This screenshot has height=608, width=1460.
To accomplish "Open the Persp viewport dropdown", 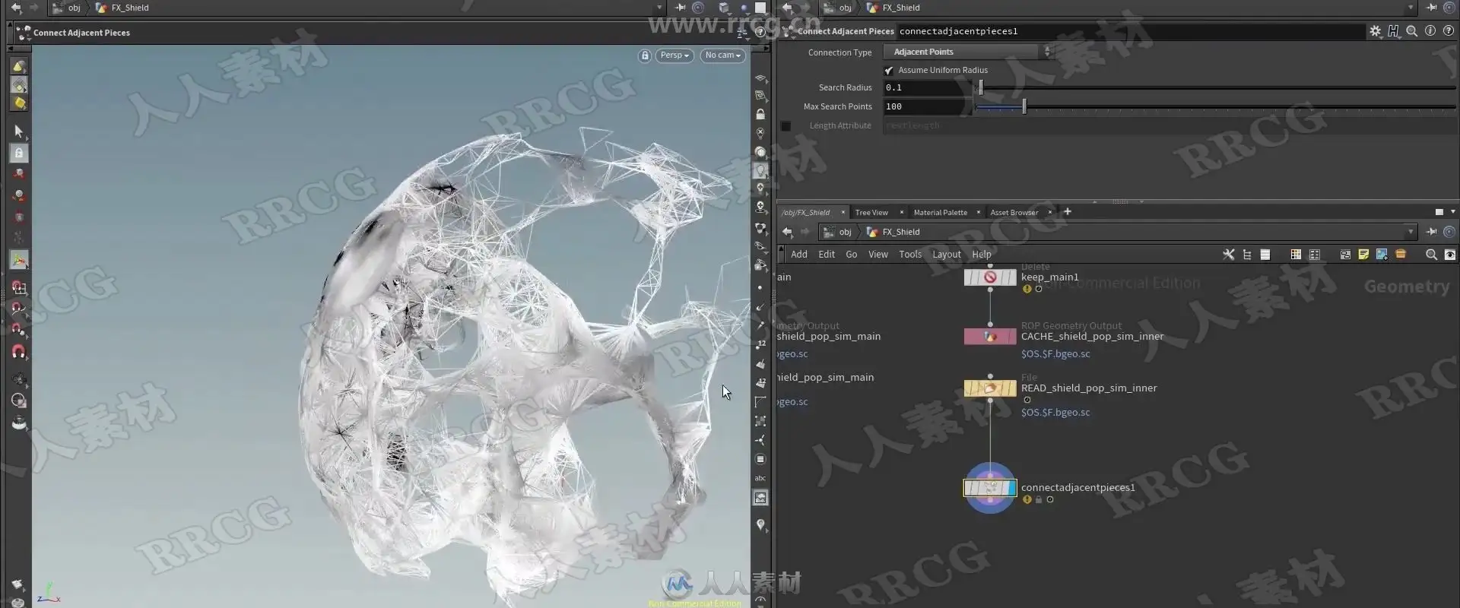I will [674, 55].
